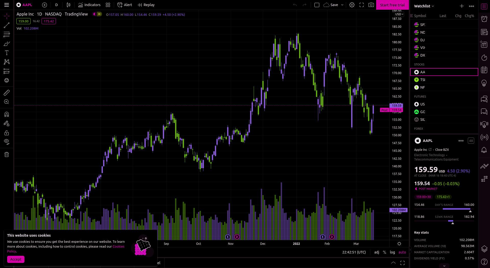Open indicator templates grid
This screenshot has width=490, height=268.
(108, 5)
